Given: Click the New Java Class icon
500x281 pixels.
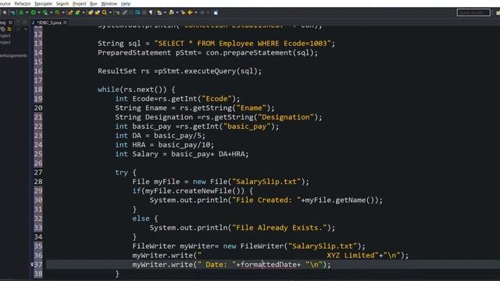Looking at the screenshot, I should click(77, 12).
